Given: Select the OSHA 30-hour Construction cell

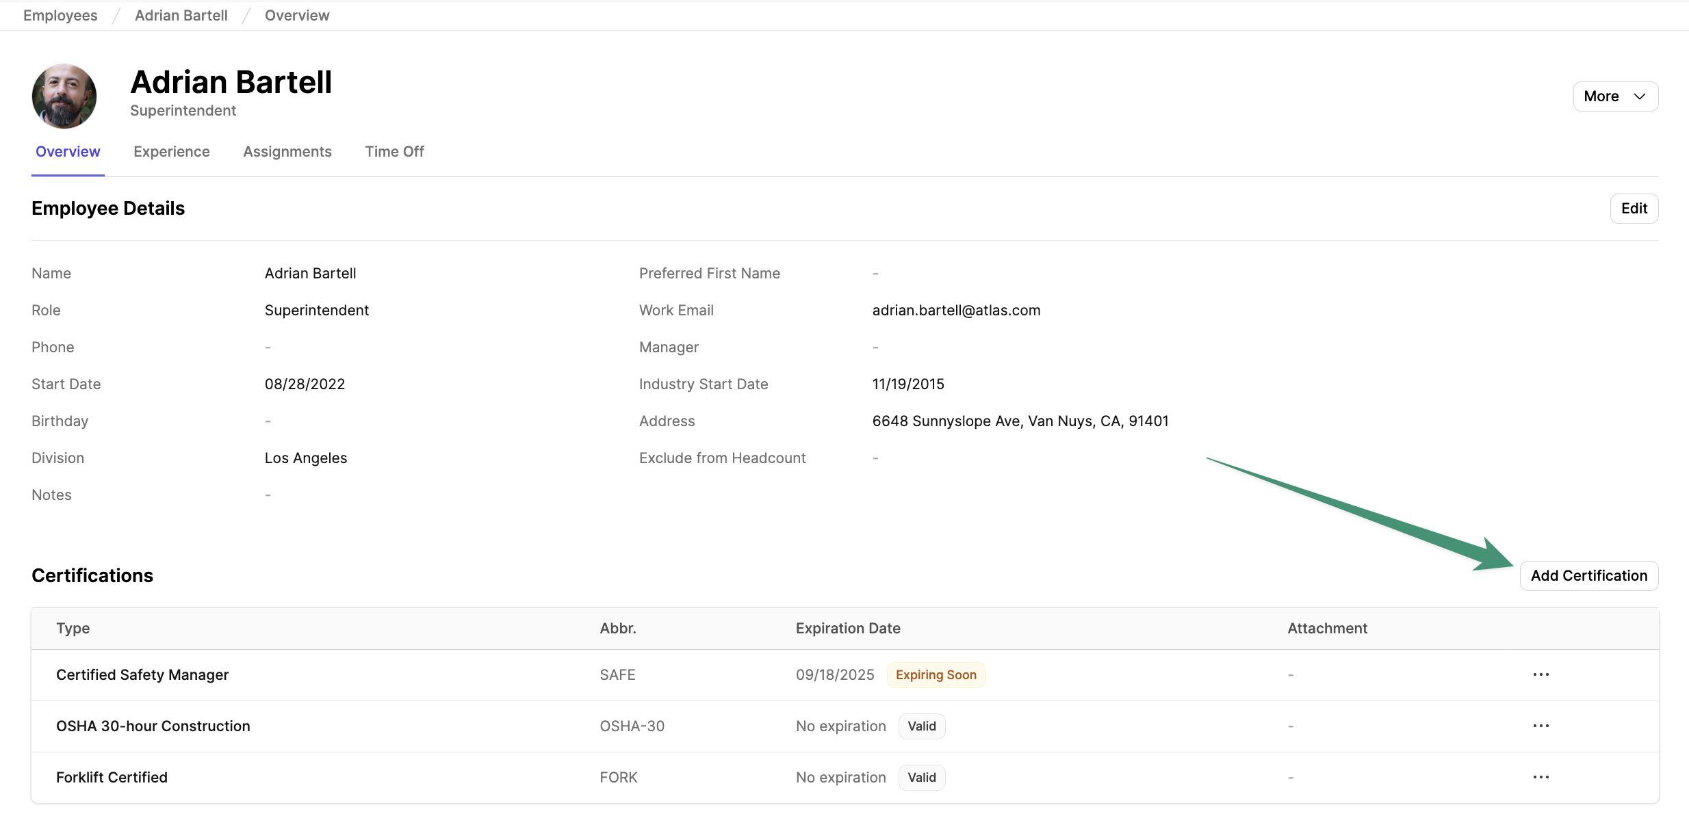Looking at the screenshot, I should [153, 726].
